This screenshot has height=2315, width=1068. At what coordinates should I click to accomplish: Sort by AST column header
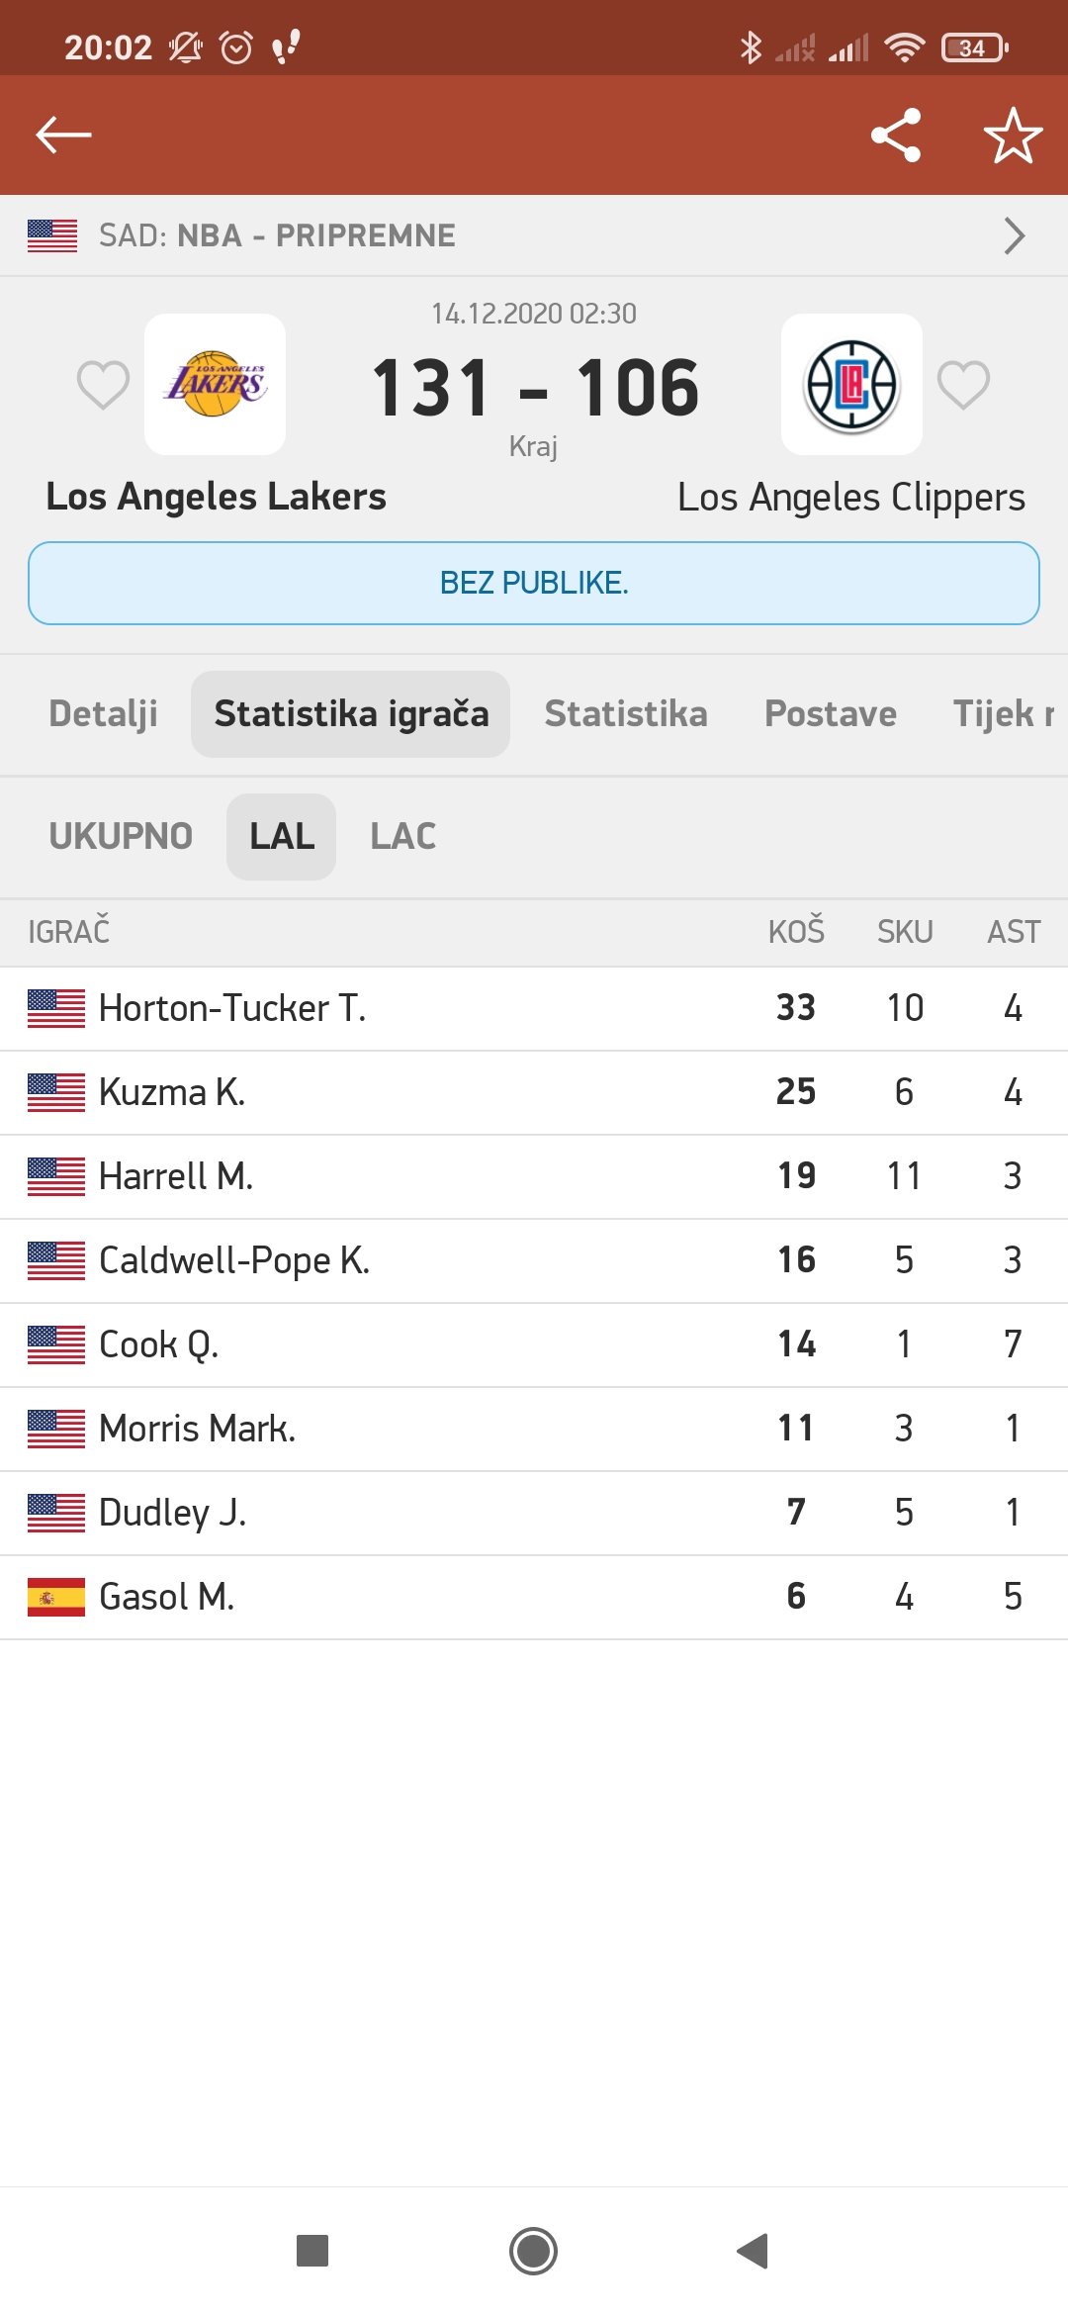pyautogui.click(x=1014, y=931)
